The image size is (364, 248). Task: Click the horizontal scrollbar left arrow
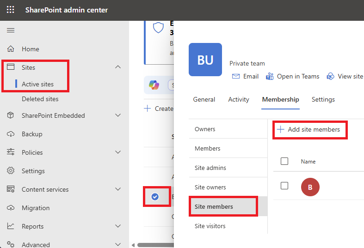pyautogui.click(x=133, y=245)
